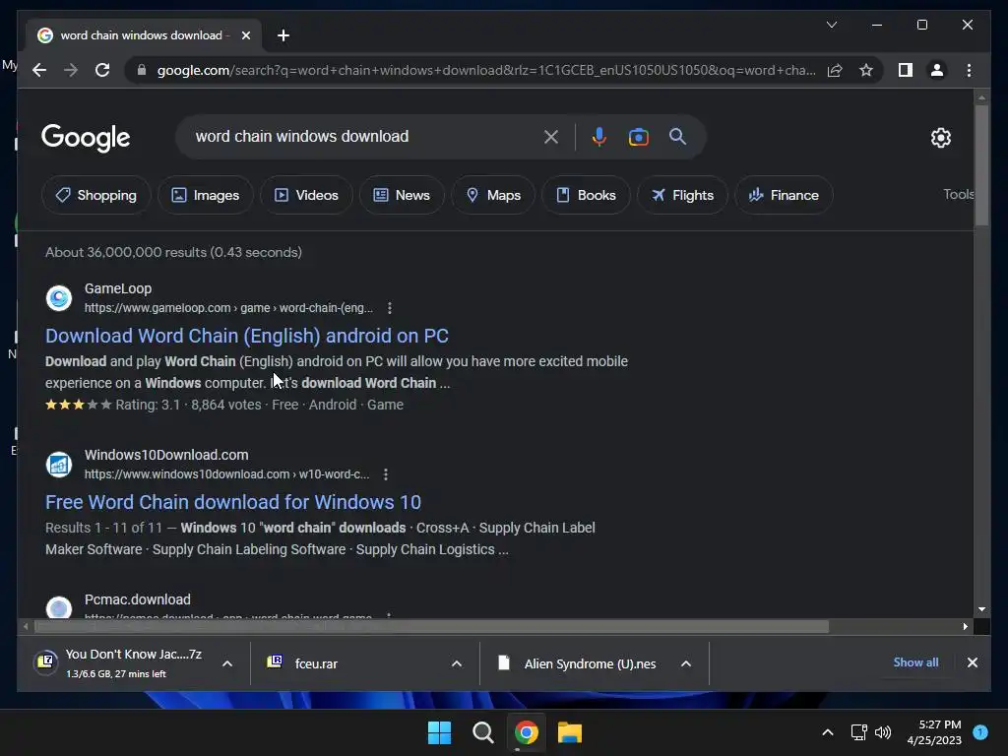The image size is (1008, 756).
Task: Open Windows taskbar search
Action: tap(482, 732)
